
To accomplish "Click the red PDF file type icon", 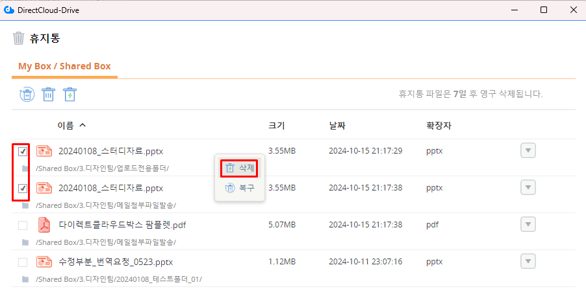I will tap(44, 225).
